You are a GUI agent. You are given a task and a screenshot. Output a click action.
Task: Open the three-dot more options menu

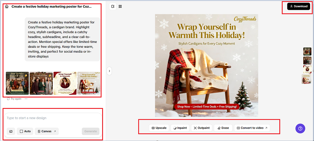[26, 99]
